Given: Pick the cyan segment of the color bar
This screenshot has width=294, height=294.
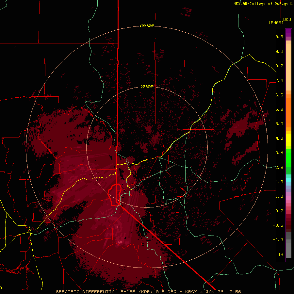Looking at the screenshot, I should [x=288, y=180].
